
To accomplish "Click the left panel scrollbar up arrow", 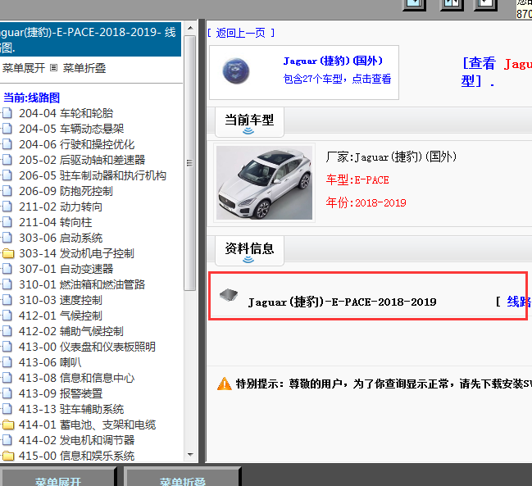I will point(190,28).
